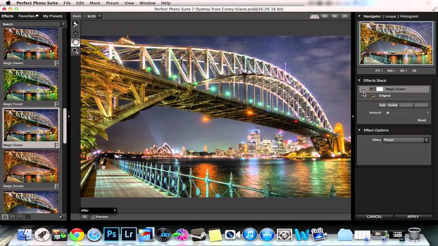Toggle visibility of the Original layer
Image resolution: width=438 pixels, height=246 pixels.
(364, 95)
